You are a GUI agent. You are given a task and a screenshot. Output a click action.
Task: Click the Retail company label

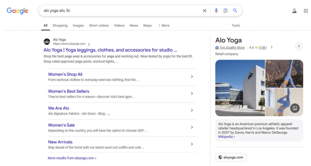click(227, 54)
